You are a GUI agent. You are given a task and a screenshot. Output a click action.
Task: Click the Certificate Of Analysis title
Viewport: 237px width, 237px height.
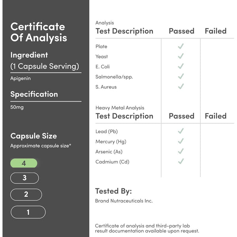38,32
